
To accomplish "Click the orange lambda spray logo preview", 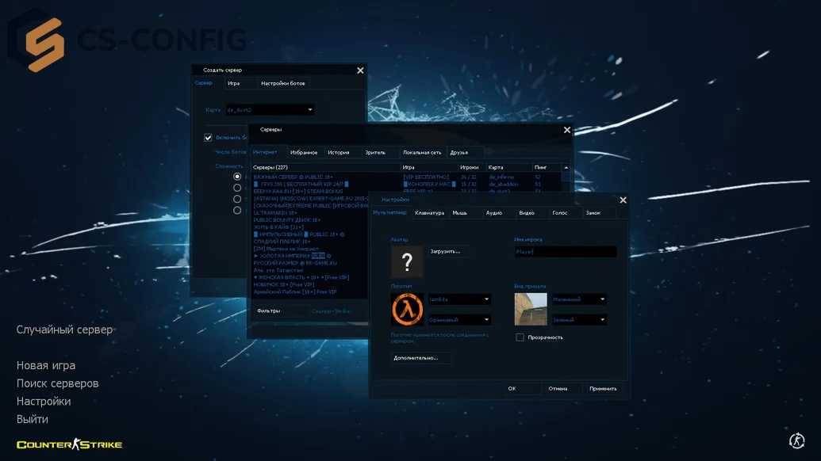I will 407,309.
